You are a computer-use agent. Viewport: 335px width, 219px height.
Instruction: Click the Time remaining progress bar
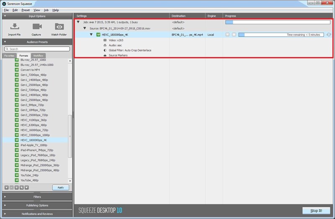point(281,35)
